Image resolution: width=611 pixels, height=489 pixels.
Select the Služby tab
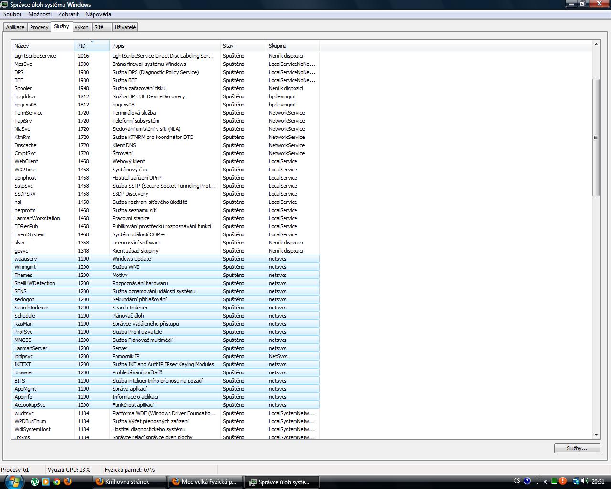61,27
